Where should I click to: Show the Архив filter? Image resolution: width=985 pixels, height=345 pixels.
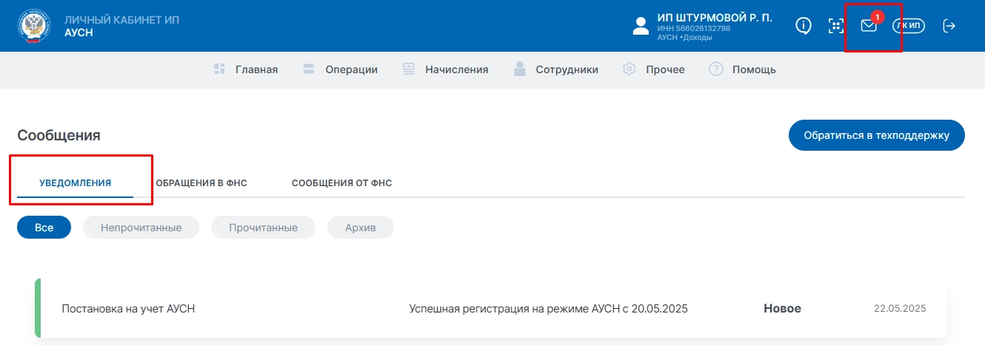coord(360,228)
